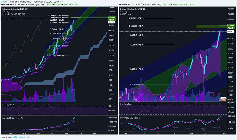Image resolution: width=237 pixels, height=140 pixels.
Task: Click MACD (12, 26, close, 9) on weekly chart
Action: [12, 118]
